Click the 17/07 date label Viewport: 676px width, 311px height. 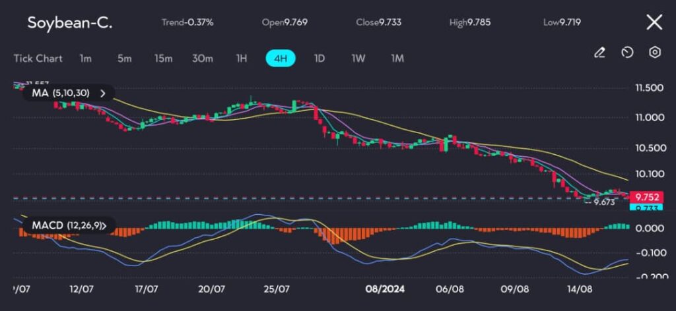click(147, 289)
